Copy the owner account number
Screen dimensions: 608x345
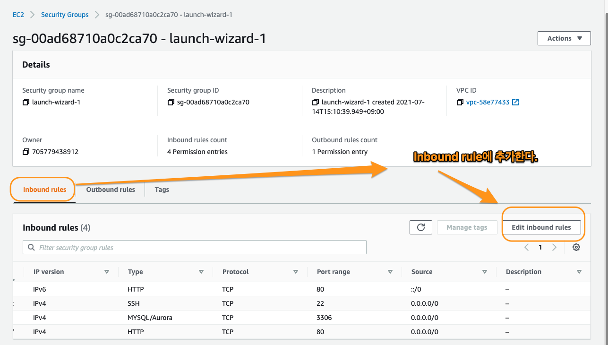26,152
